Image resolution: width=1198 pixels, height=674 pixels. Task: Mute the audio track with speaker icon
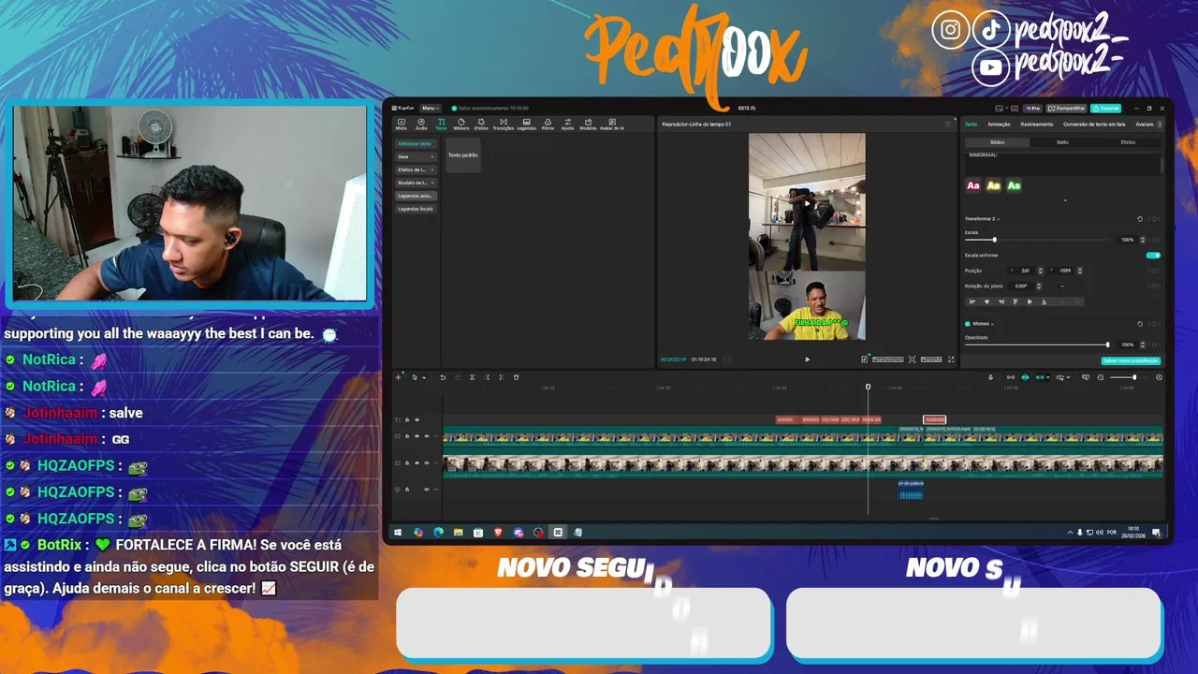pos(427,490)
